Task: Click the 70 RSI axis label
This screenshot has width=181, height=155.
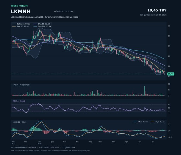Action: [169, 104]
